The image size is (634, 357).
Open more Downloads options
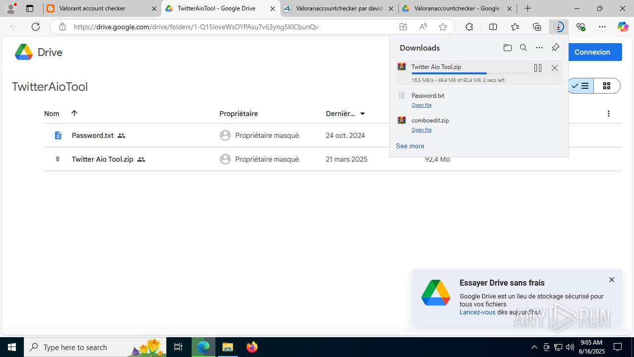click(539, 48)
